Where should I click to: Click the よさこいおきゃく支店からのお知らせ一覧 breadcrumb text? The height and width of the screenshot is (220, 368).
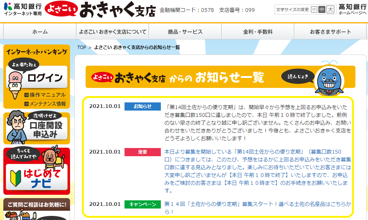pos(137,47)
